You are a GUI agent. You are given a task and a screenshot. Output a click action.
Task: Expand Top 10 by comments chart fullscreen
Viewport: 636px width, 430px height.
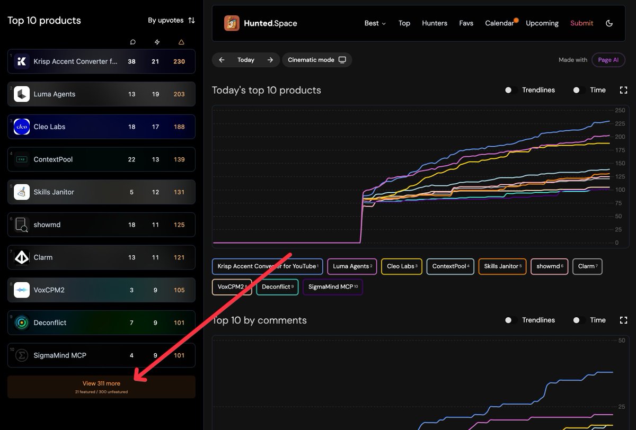coord(623,320)
